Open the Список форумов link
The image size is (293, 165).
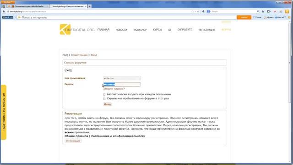[75, 63]
